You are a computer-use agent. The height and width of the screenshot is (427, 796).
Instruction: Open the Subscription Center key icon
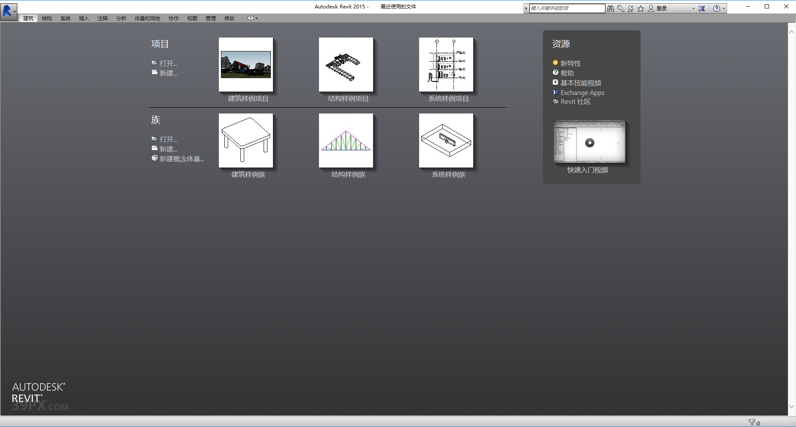(620, 8)
